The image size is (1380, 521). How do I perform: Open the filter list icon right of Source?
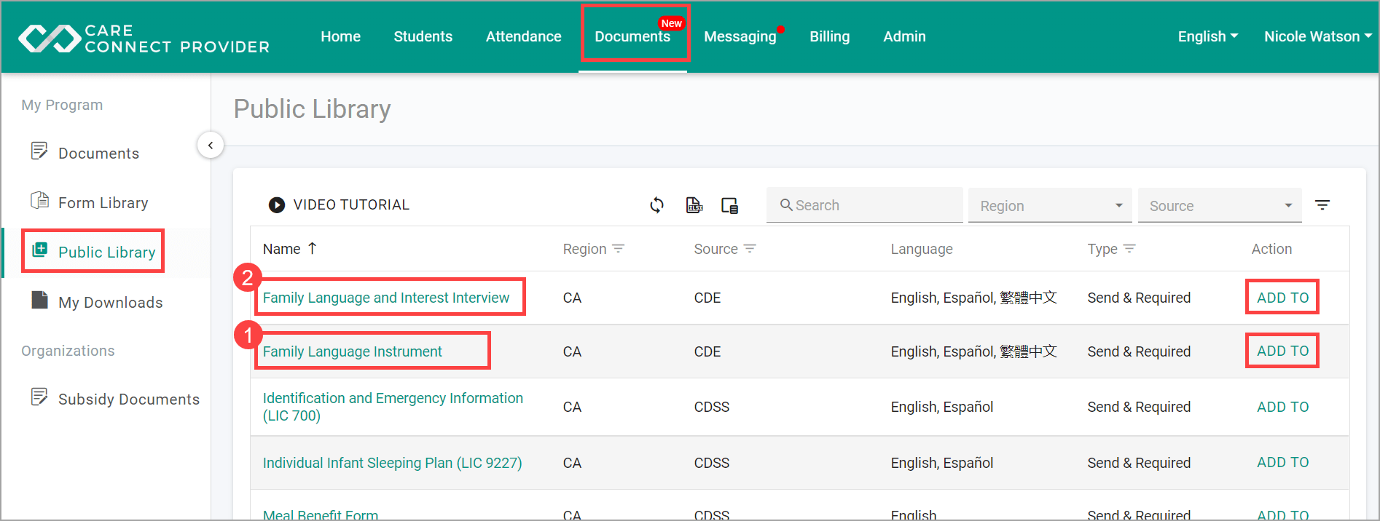click(x=1322, y=205)
